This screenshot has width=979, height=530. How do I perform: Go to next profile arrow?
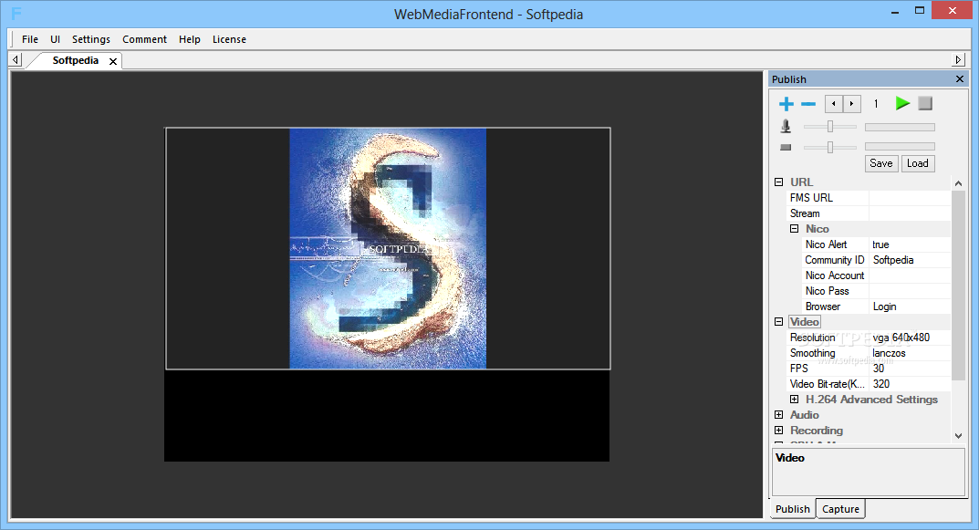click(851, 104)
